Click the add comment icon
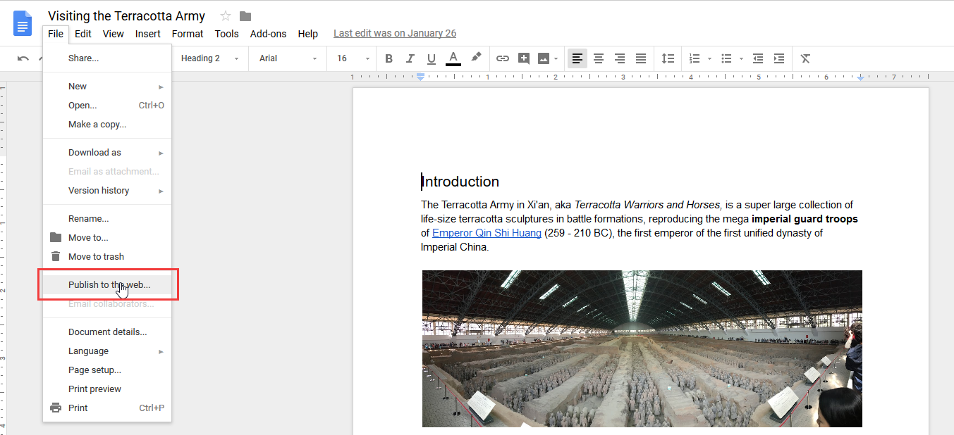The width and height of the screenshot is (954, 435). click(x=523, y=58)
